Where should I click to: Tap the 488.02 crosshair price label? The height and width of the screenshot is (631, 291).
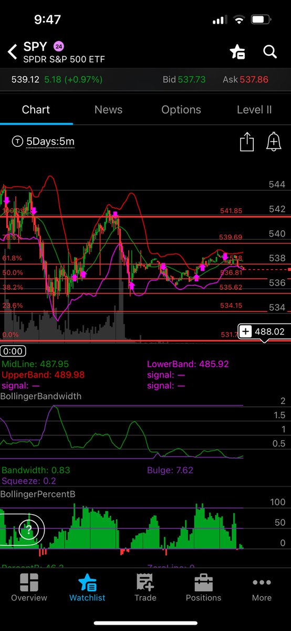[269, 332]
